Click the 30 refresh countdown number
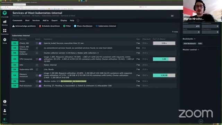Viewport: 222px width, 125px height. click(172, 16)
